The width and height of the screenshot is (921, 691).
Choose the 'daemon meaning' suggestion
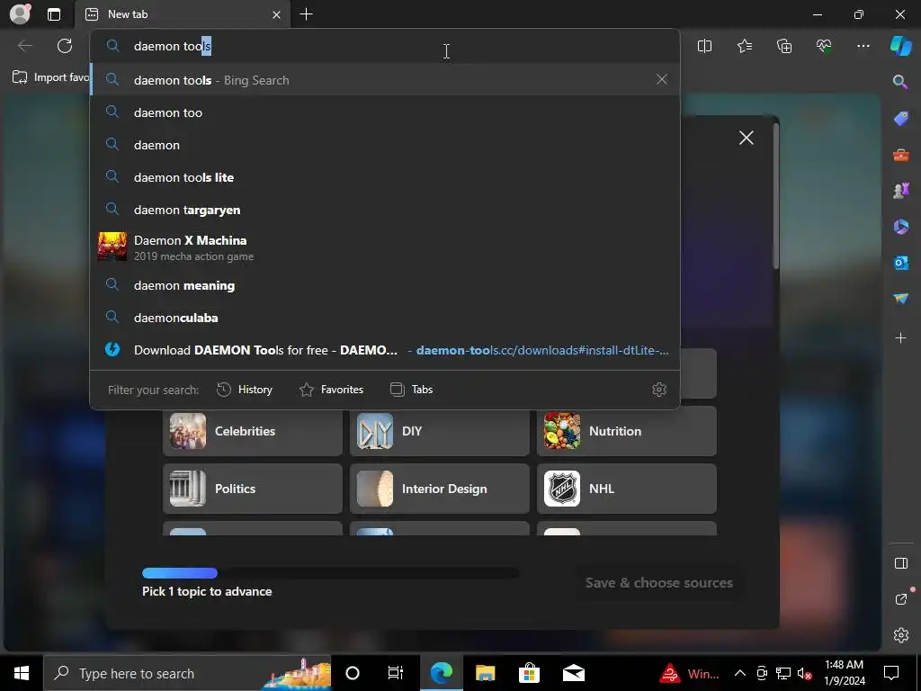tap(385, 285)
